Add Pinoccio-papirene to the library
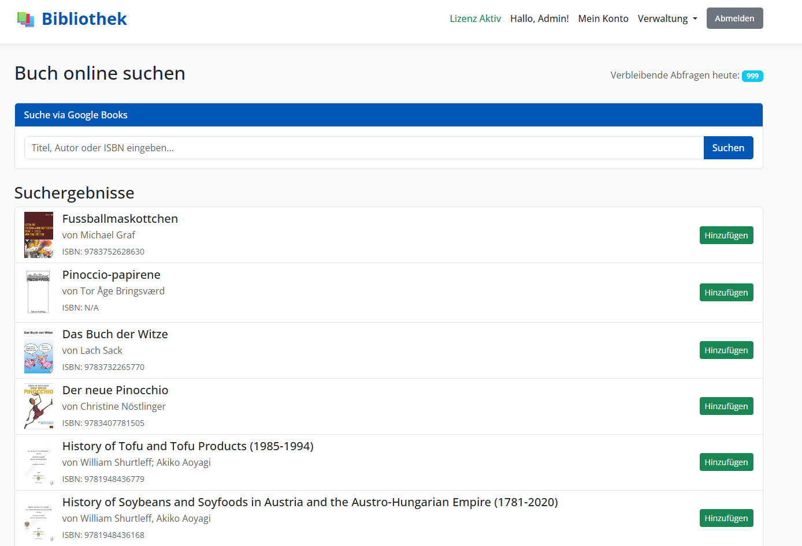 [x=726, y=292]
